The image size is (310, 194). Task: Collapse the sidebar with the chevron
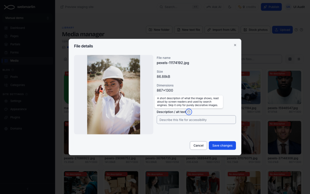[x=28, y=189]
